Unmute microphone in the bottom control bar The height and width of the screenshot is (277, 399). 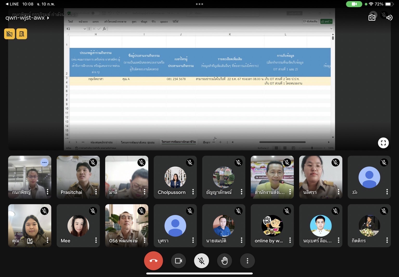(201, 261)
